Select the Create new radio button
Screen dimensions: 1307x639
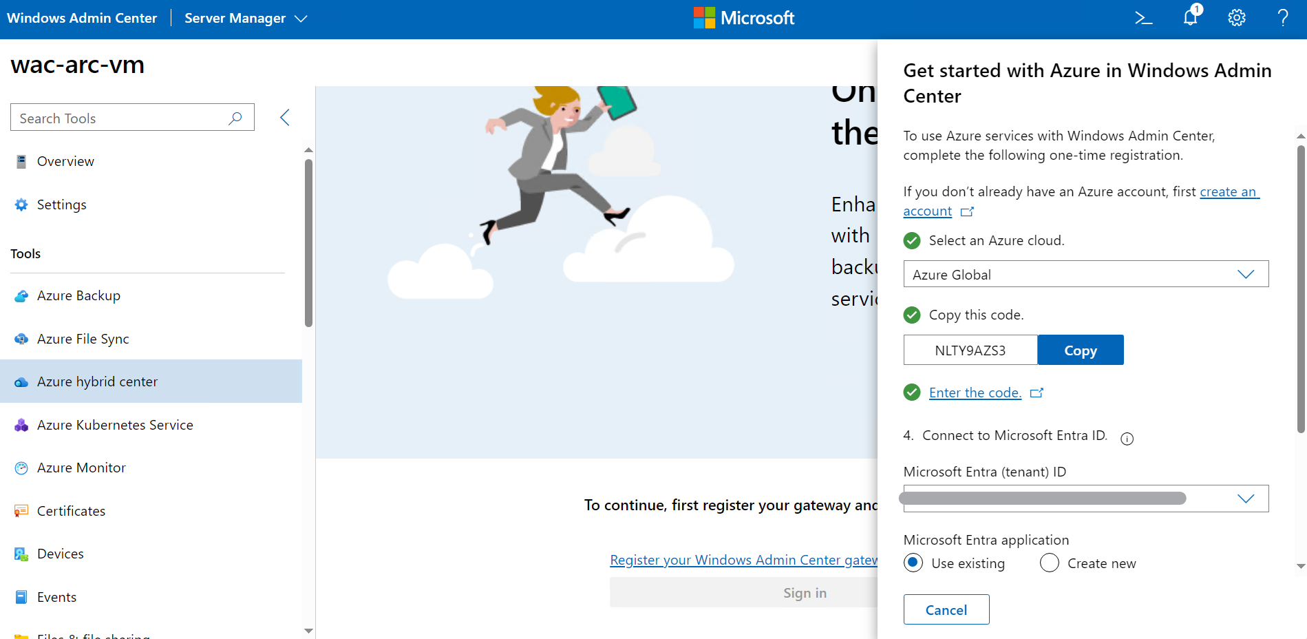(x=1050, y=563)
